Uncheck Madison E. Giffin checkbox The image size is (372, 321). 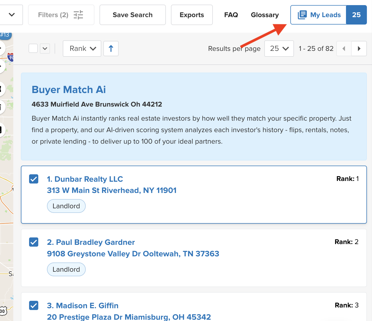pos(34,305)
